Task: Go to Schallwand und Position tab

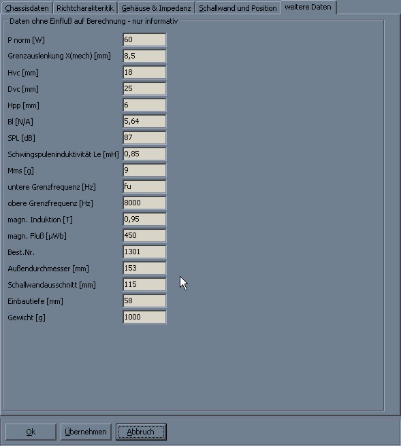Action: (x=238, y=8)
